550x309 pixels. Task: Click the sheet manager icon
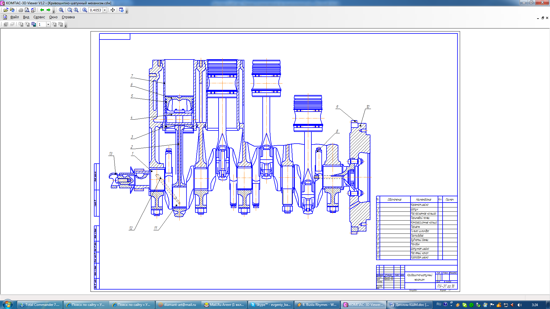click(x=34, y=24)
